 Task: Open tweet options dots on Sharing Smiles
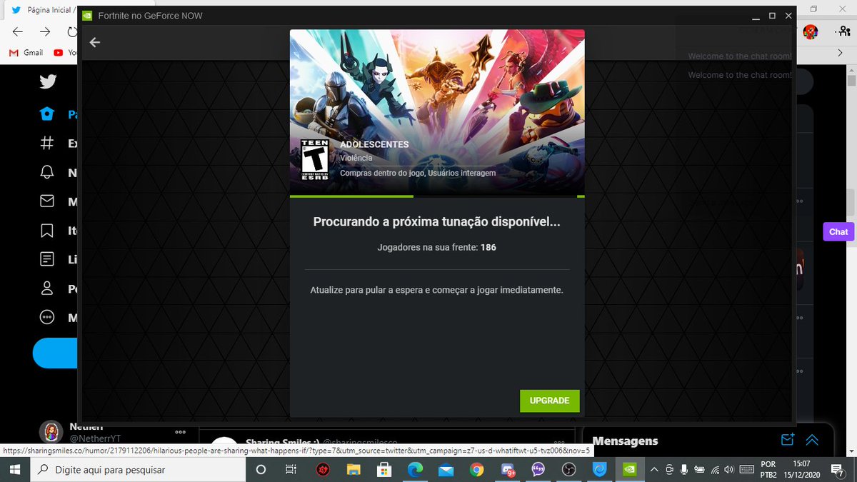(x=559, y=442)
